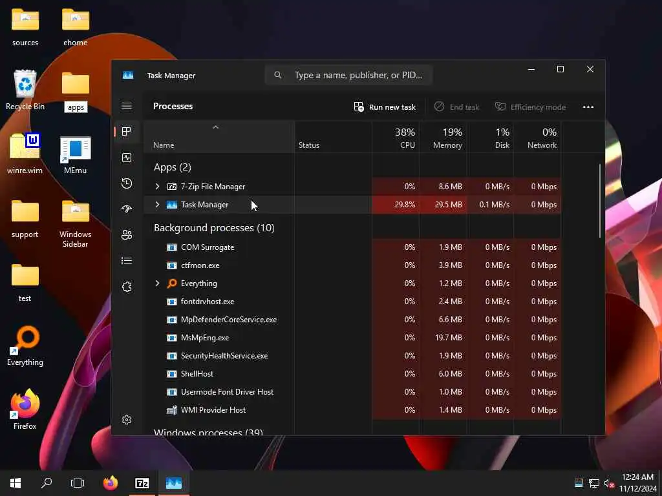Select the Windows Sidebar folder icon
662x496 pixels.
(75, 223)
